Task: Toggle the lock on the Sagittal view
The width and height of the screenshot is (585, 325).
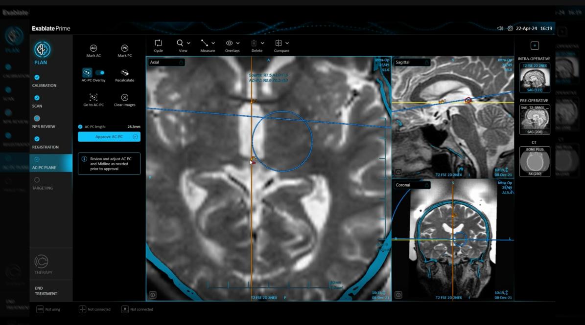Action: pyautogui.click(x=426, y=63)
